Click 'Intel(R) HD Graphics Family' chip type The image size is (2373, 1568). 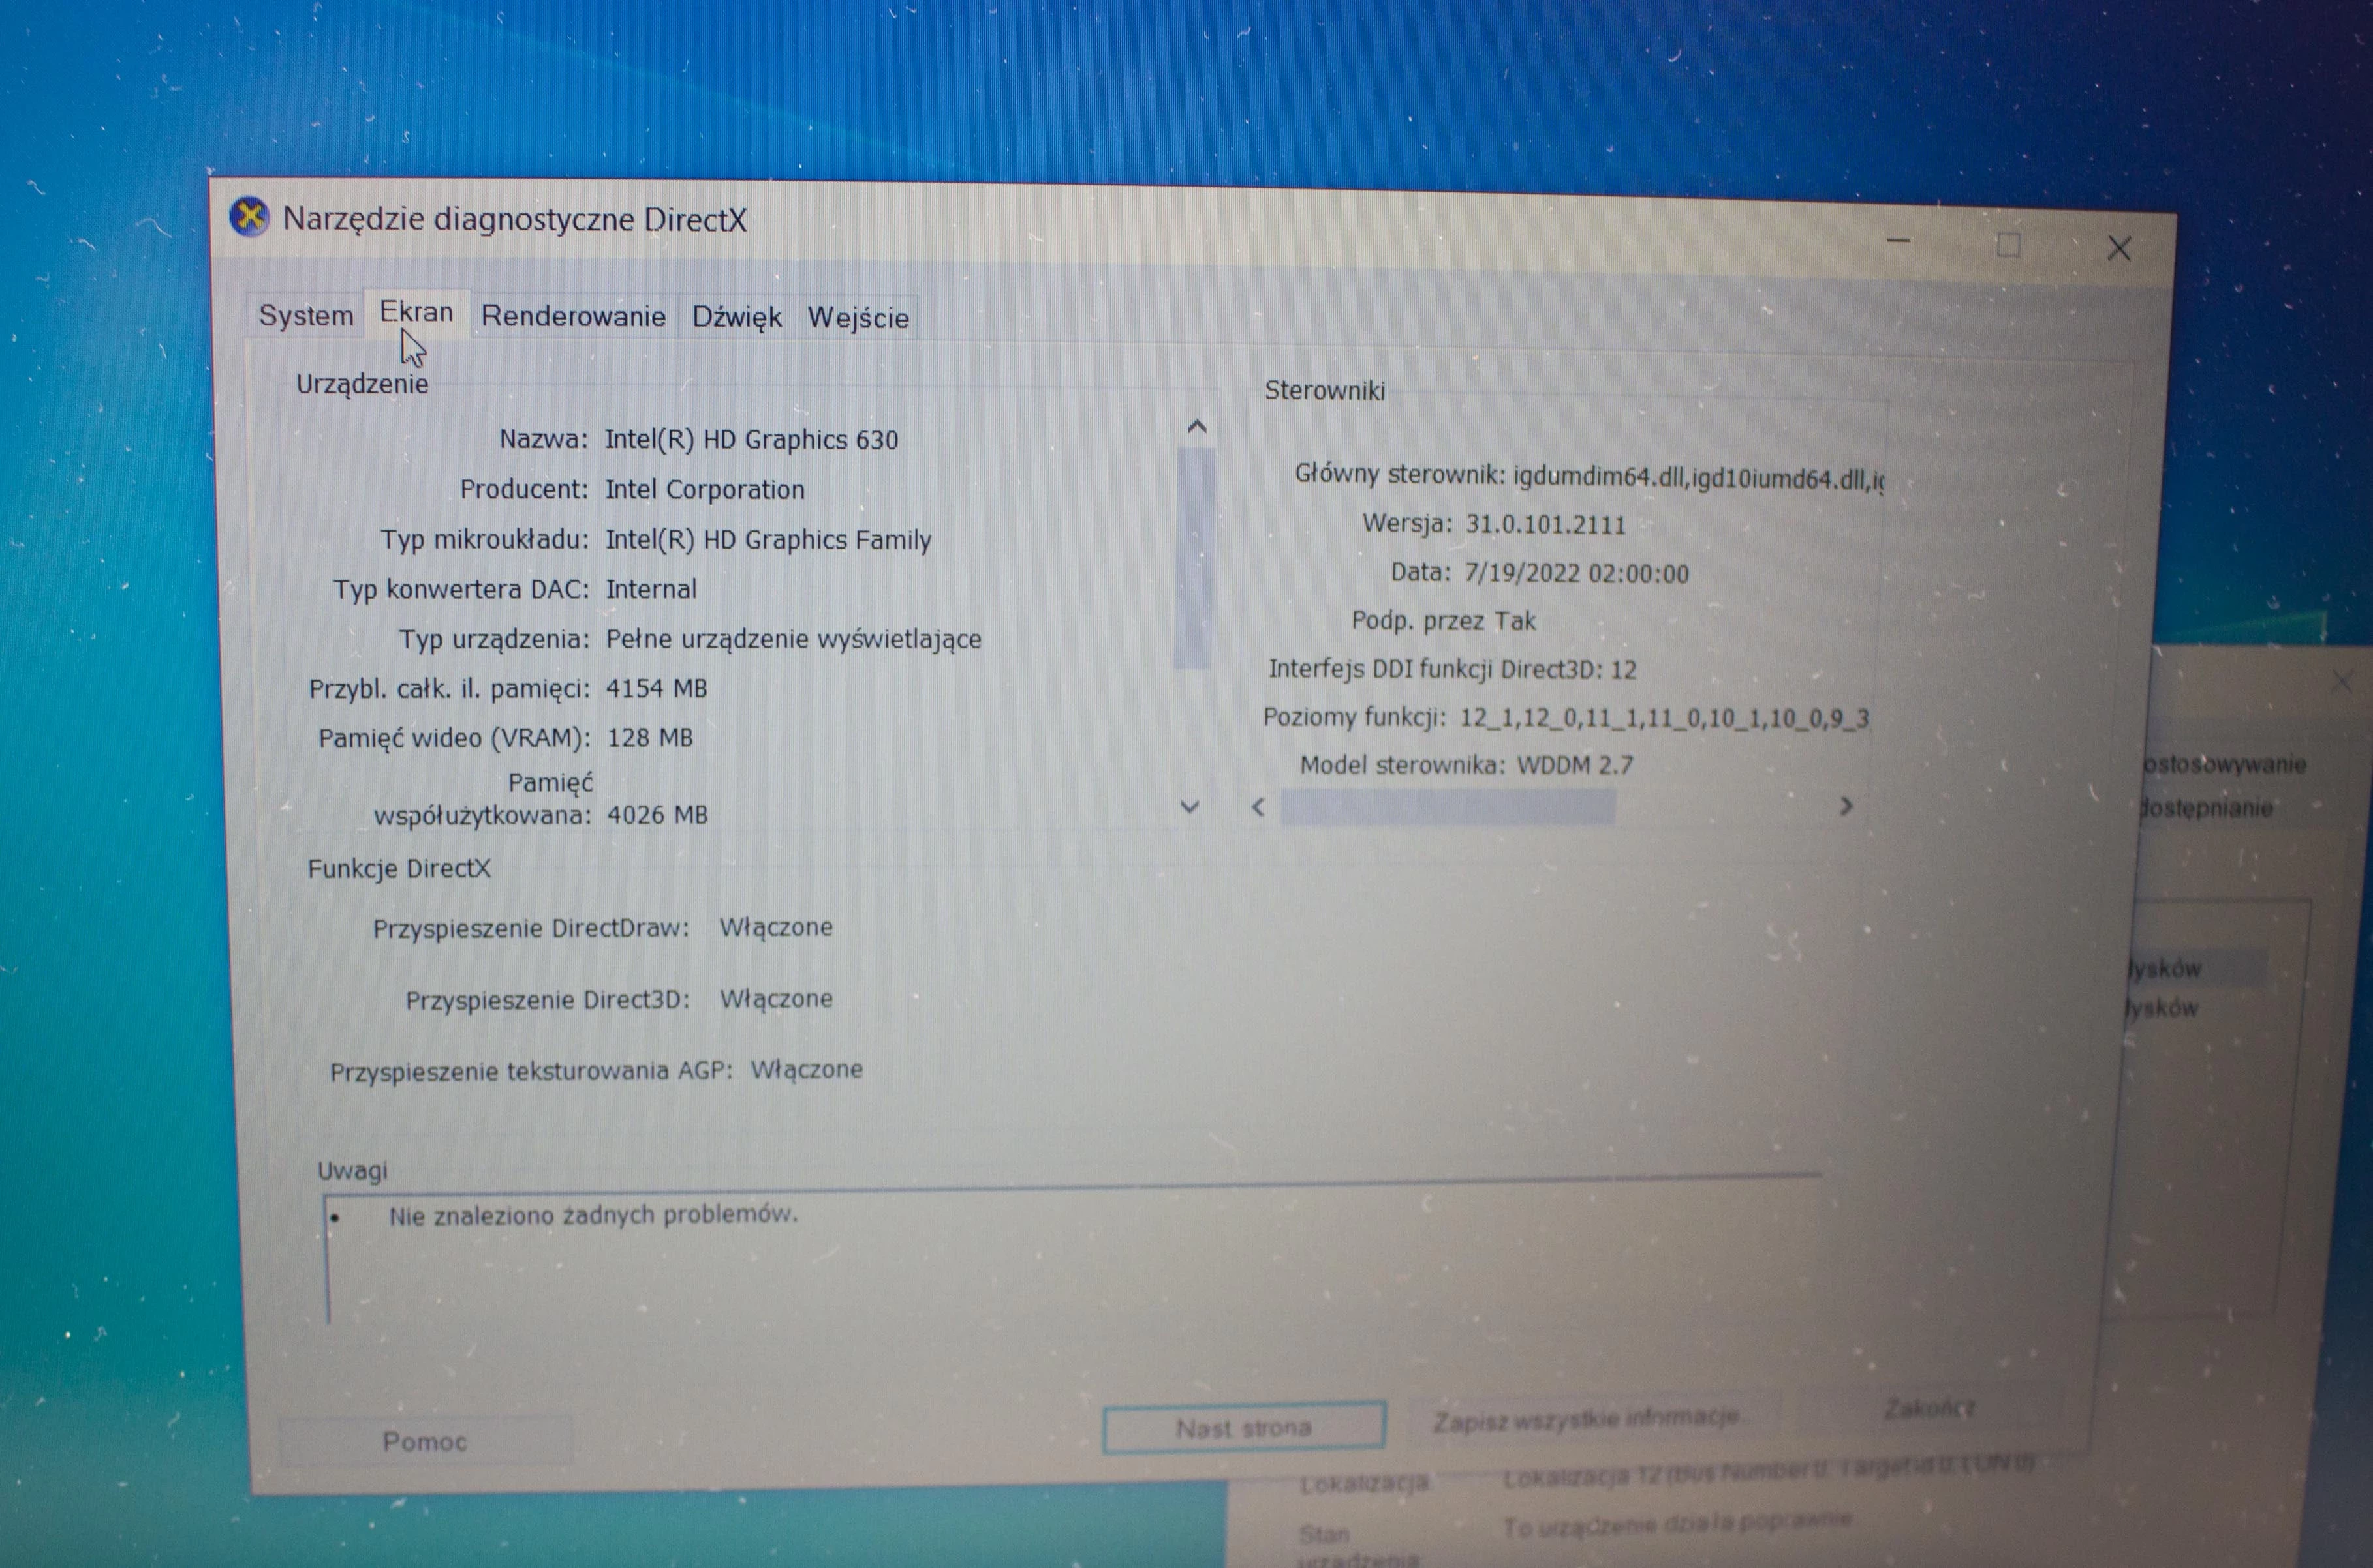click(x=768, y=540)
